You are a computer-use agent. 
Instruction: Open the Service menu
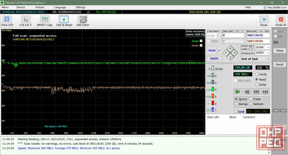(x=20, y=7)
